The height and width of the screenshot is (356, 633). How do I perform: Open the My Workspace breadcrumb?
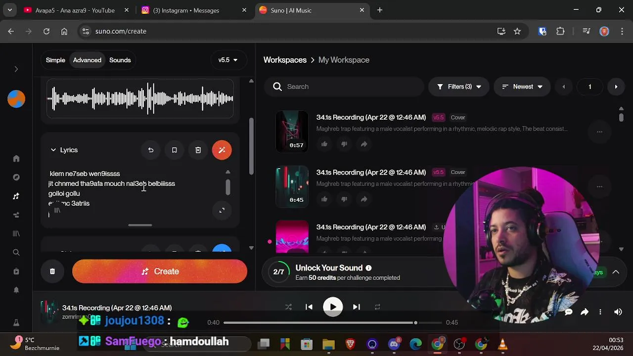tap(344, 60)
